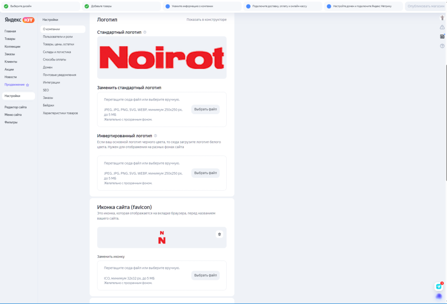Click the Noirot standard logo preview
447x304 pixels.
click(162, 57)
